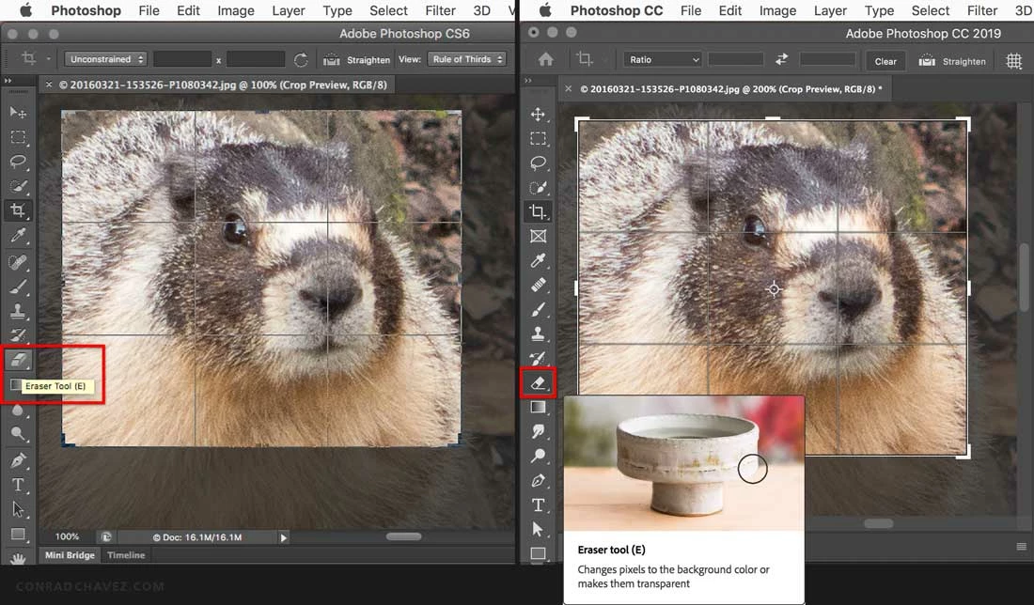Open the Rule of Thirds view dropdown
The height and width of the screenshot is (605, 1034).
[x=467, y=59]
